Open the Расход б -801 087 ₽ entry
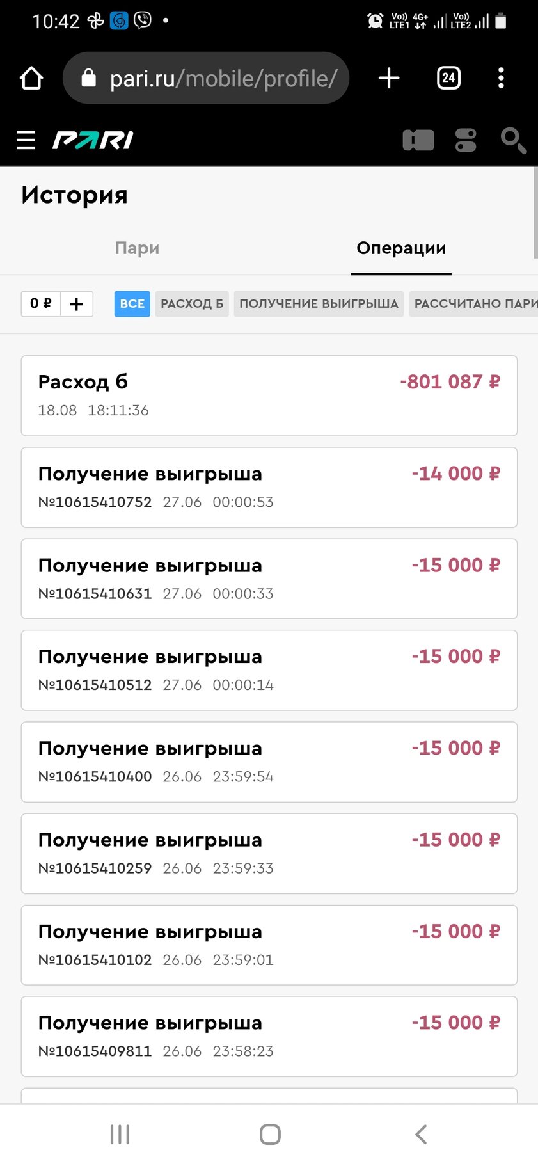This screenshot has height=1166, width=538. pyautogui.click(x=269, y=395)
